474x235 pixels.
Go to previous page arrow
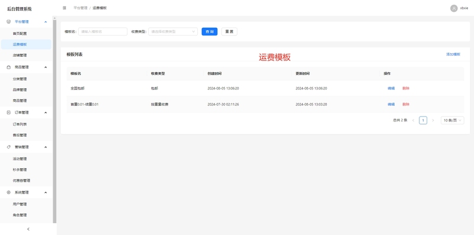[x=413, y=120]
